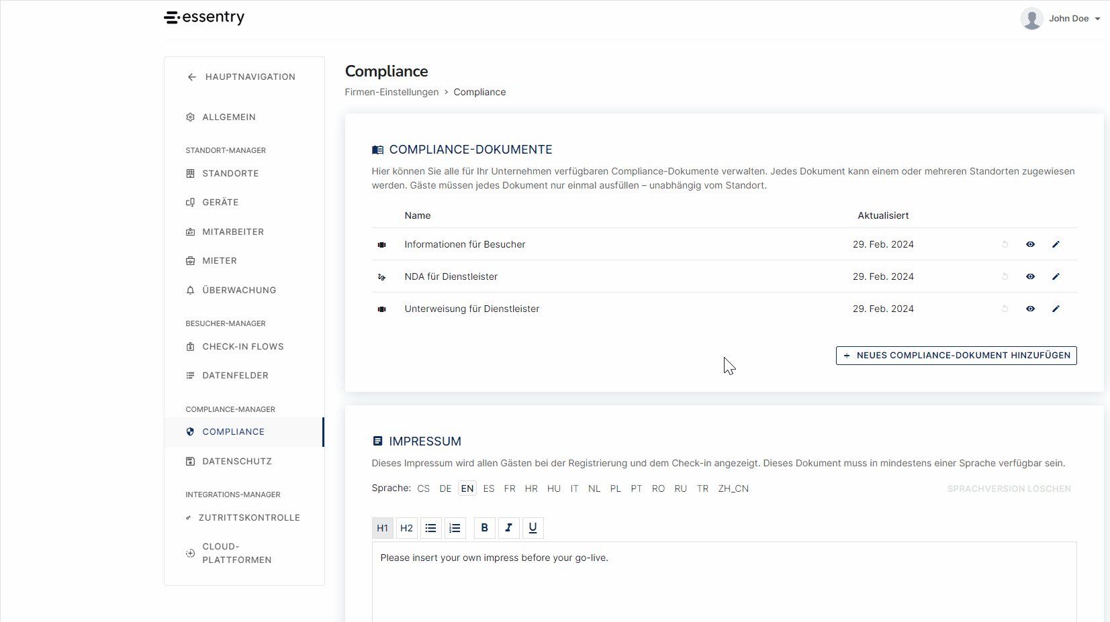Click into the Impressum text editor
This screenshot has width=1110, height=622.
724,582
